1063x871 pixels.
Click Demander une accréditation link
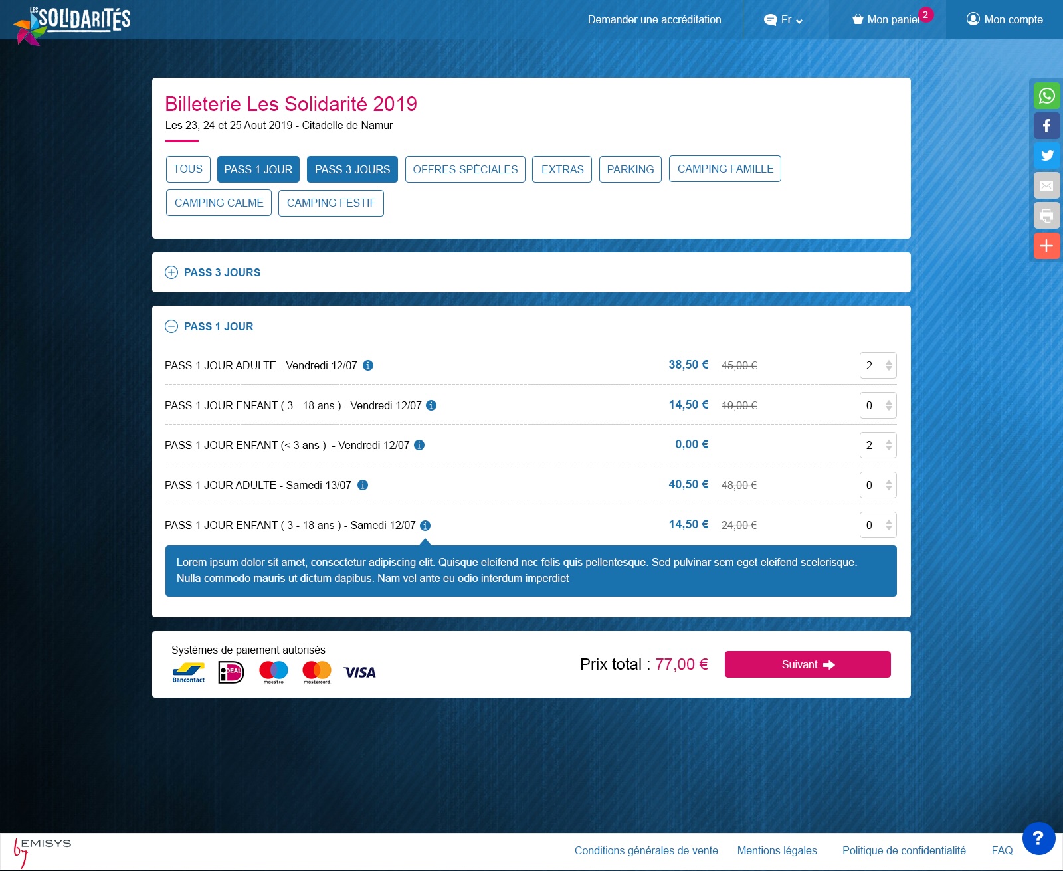[654, 19]
